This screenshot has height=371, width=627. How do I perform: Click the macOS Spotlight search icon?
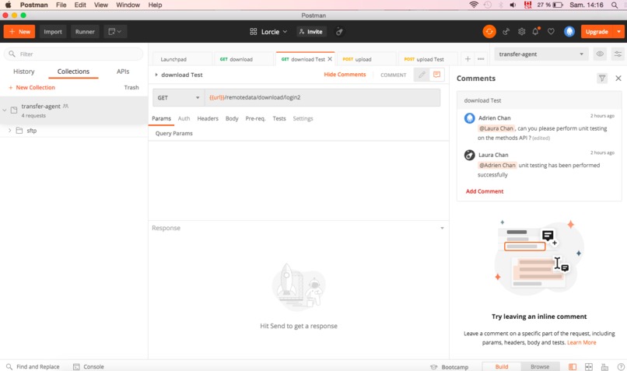tap(615, 5)
